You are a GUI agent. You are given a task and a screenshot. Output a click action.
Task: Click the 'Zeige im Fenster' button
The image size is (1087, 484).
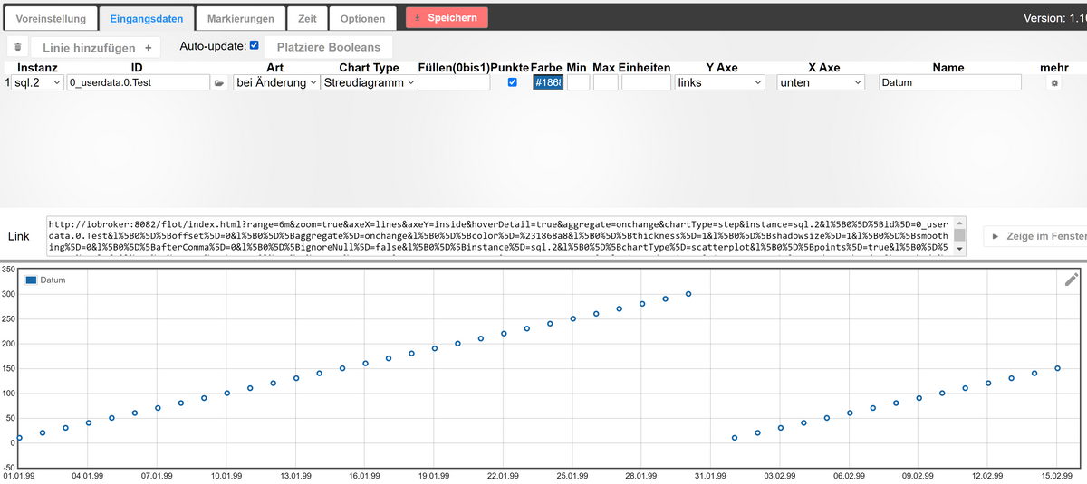[x=1034, y=236]
